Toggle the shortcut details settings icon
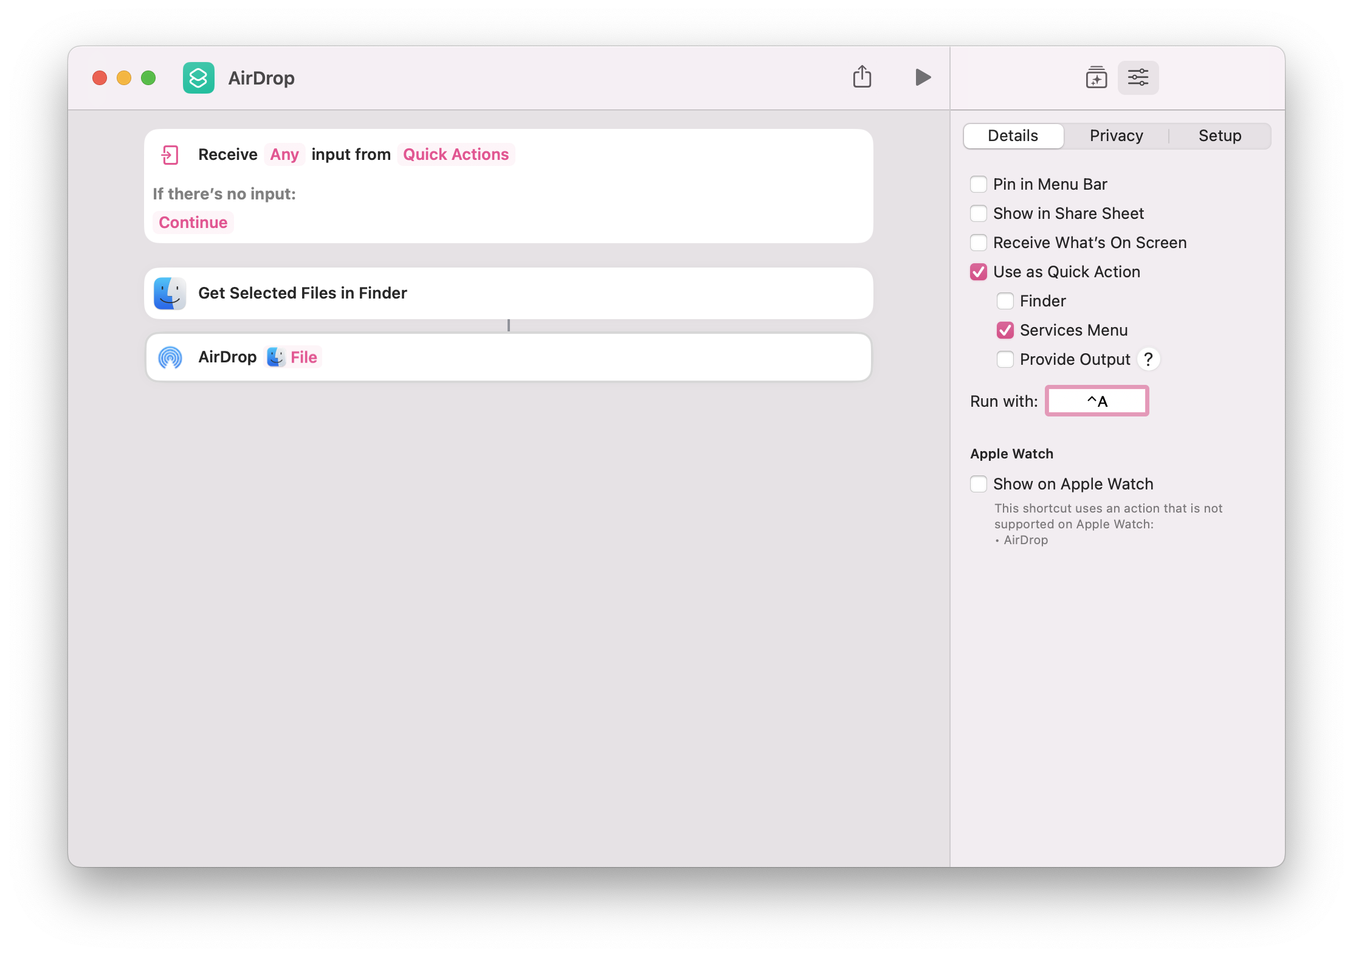Viewport: 1353px width, 957px height. [1138, 78]
